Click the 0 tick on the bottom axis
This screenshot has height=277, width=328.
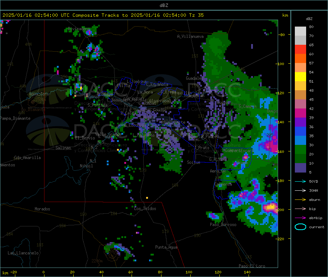coord(43,272)
